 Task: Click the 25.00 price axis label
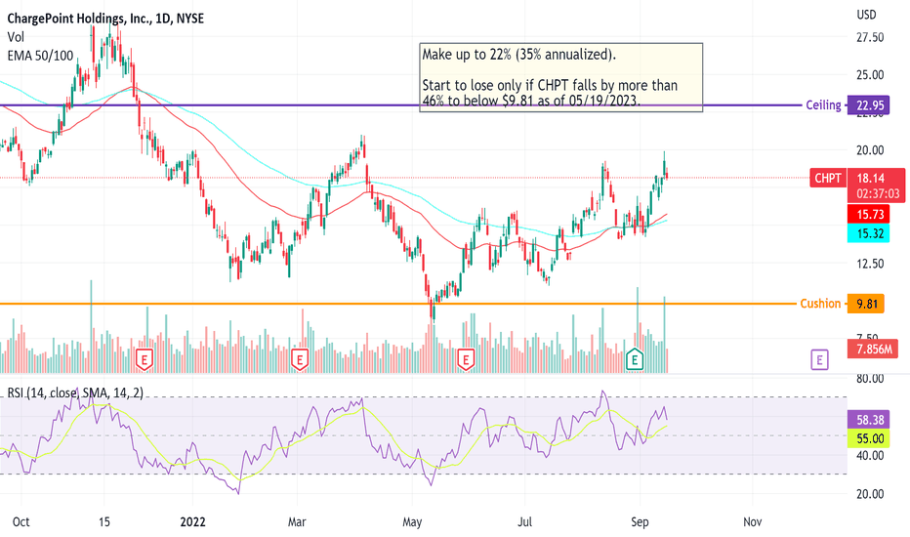pyautogui.click(x=870, y=75)
